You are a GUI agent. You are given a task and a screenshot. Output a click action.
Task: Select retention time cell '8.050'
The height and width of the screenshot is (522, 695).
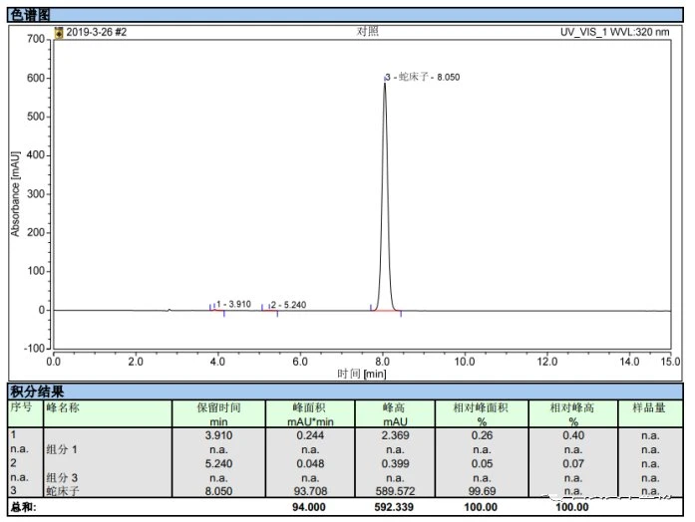click(x=218, y=491)
